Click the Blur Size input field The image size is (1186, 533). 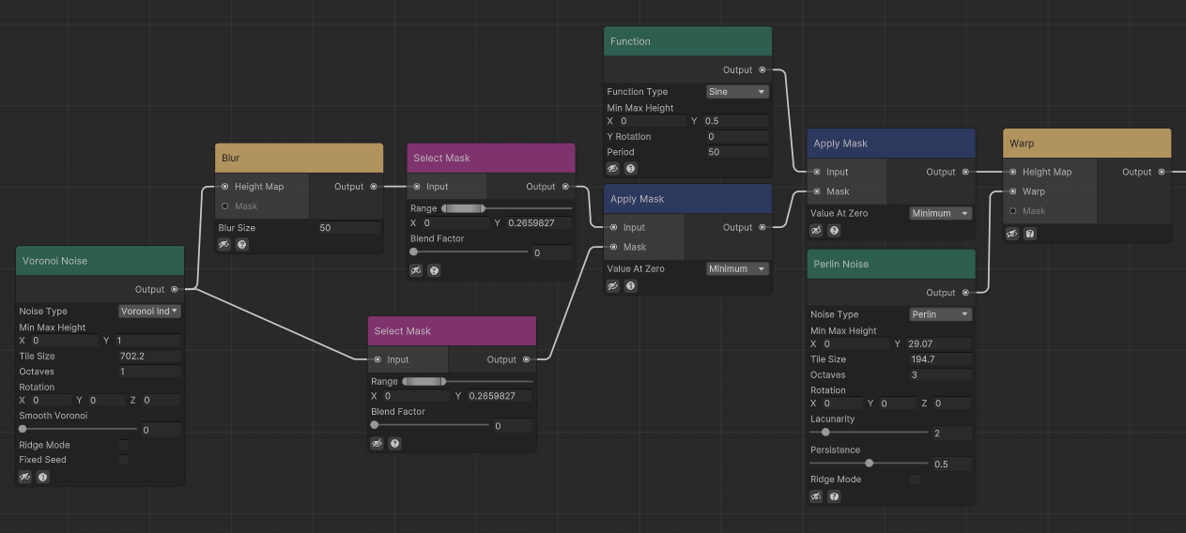(x=347, y=228)
